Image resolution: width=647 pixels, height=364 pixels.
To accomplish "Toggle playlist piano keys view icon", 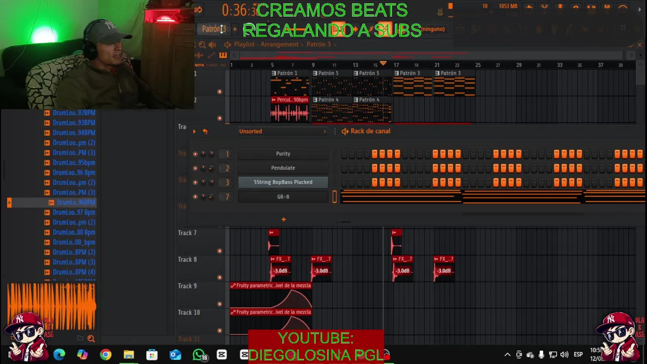I will 223,55.
